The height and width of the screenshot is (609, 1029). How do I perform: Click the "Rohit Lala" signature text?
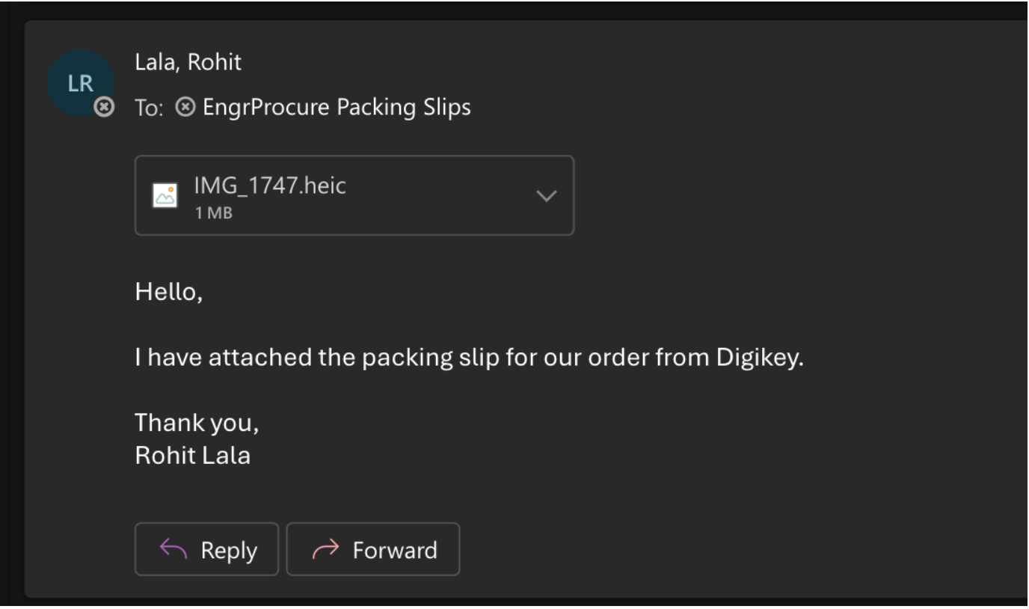pyautogui.click(x=192, y=455)
